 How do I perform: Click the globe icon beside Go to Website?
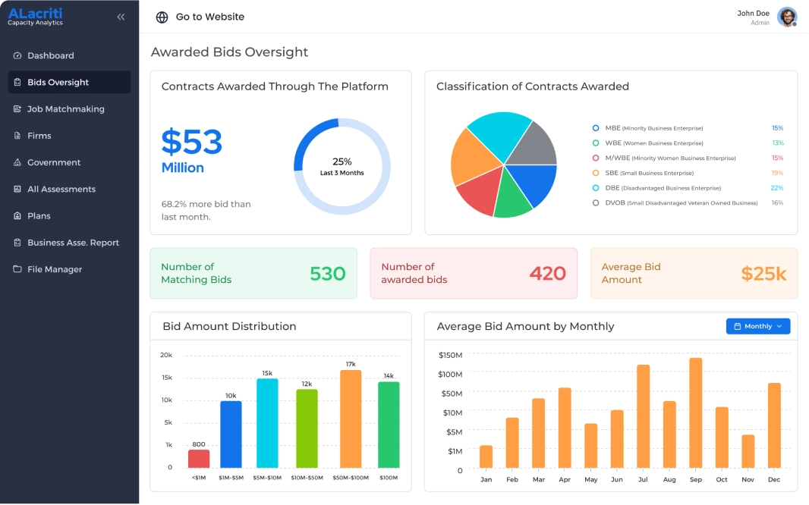tap(162, 17)
